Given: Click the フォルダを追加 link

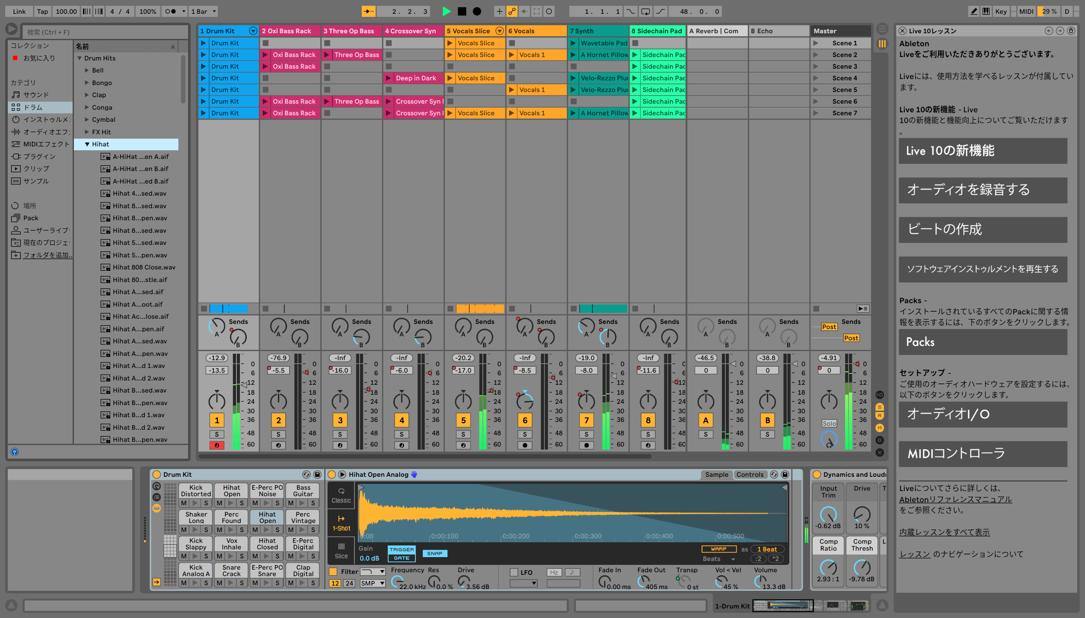Looking at the screenshot, I should 48,255.
